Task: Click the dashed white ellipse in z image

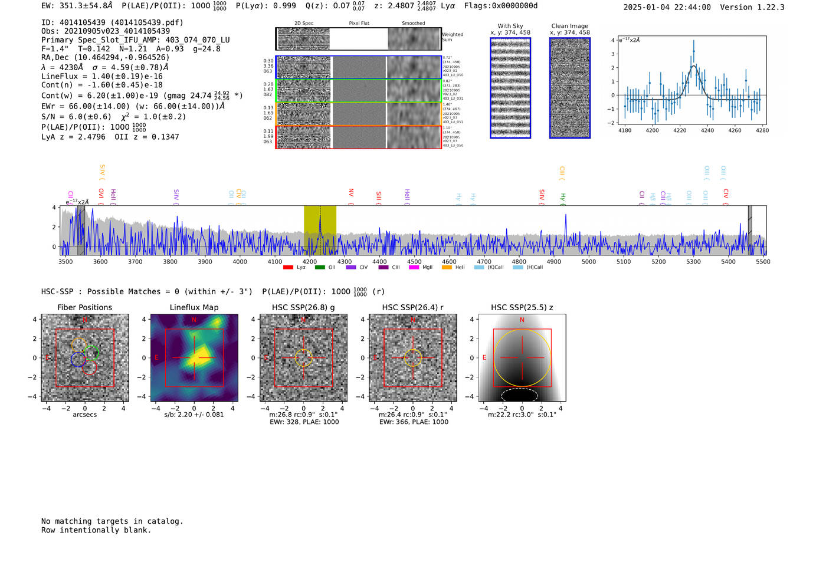Action: tap(520, 395)
